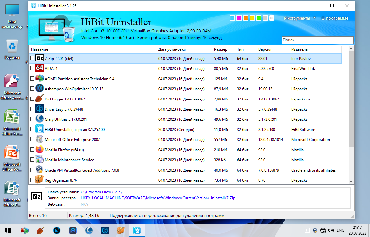This screenshot has height=237, width=370.
Task: Click the N/A website link
Action: click(x=84, y=204)
